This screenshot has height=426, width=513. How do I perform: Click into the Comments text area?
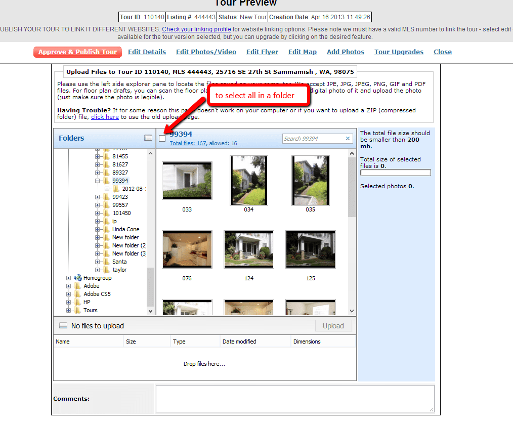[x=294, y=398]
